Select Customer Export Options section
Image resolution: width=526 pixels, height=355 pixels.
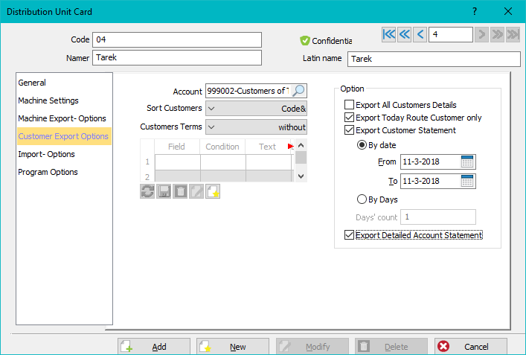(64, 136)
